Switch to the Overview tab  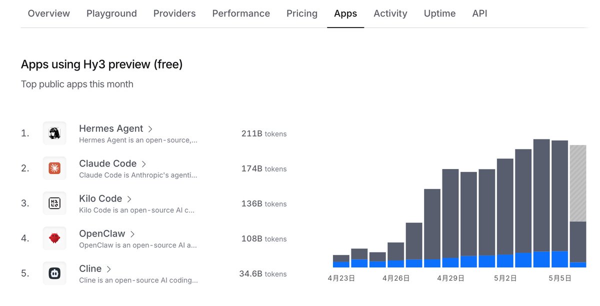coord(49,13)
